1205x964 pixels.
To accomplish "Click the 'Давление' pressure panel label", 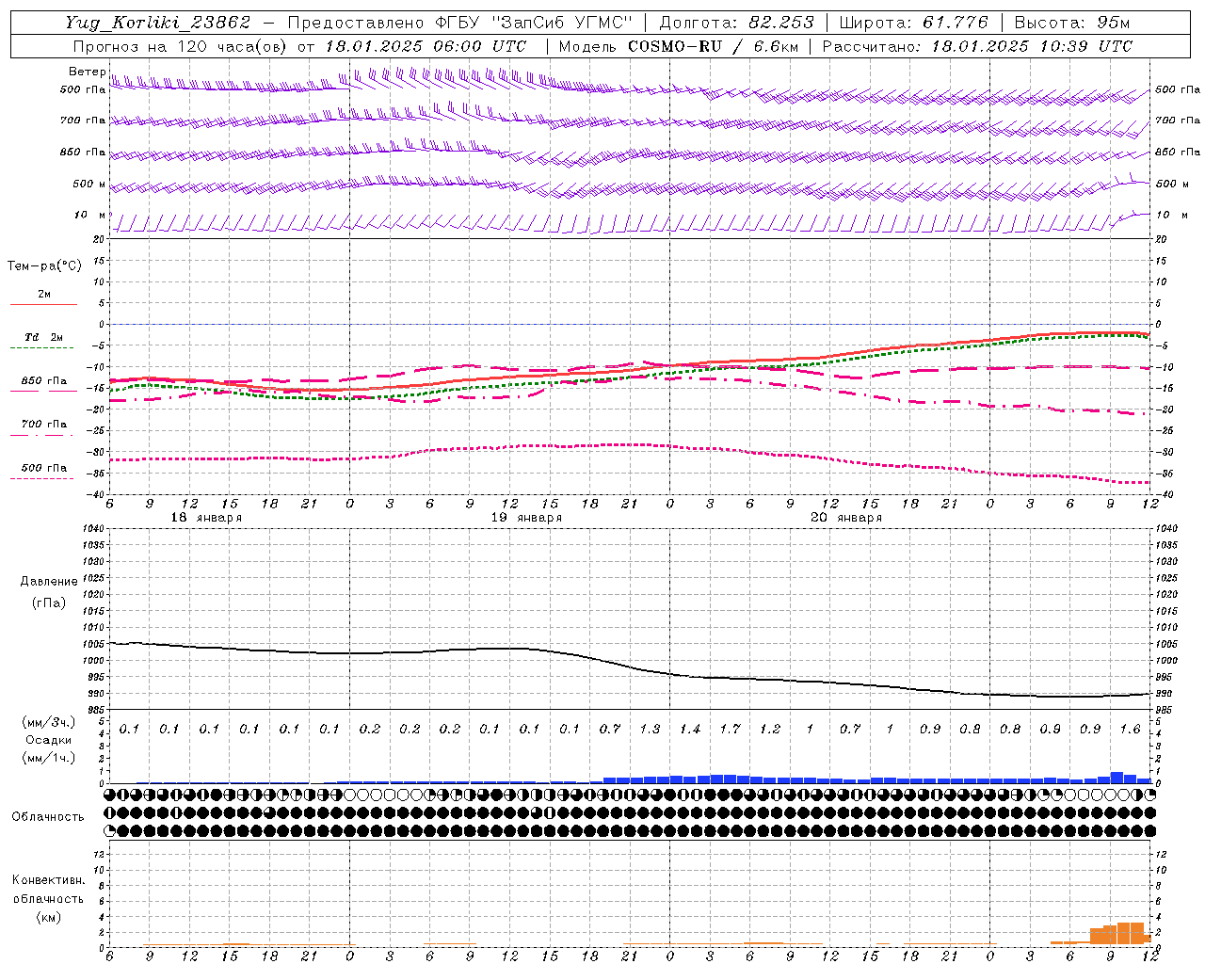I will pyautogui.click(x=49, y=582).
